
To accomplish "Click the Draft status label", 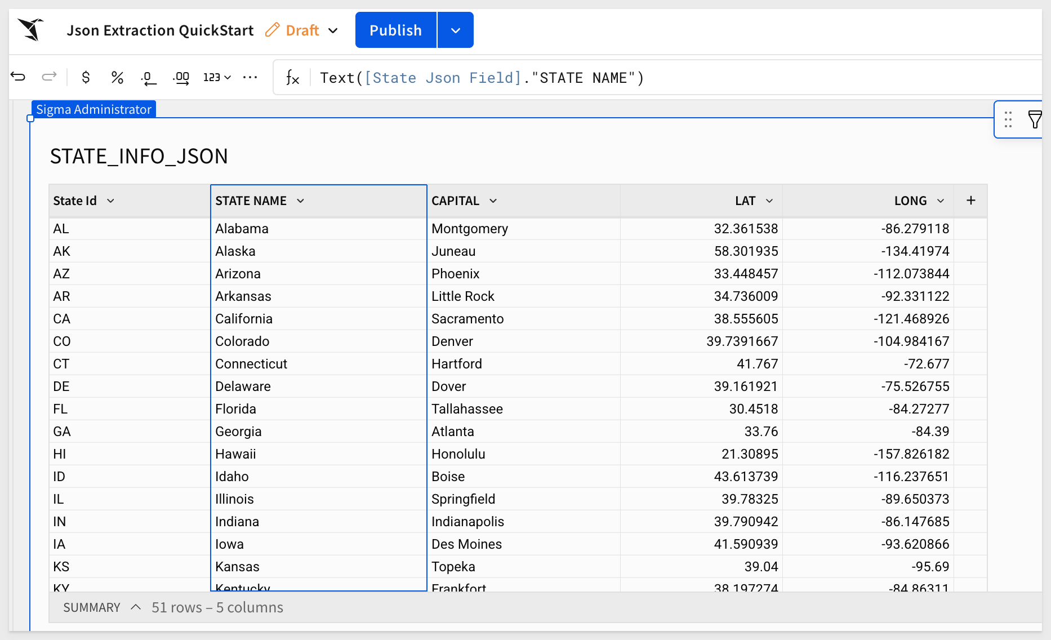I will (302, 30).
